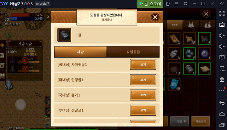Select the purple orb inventory item
This screenshot has width=227, height=130.
pyautogui.click(x=205, y=54)
